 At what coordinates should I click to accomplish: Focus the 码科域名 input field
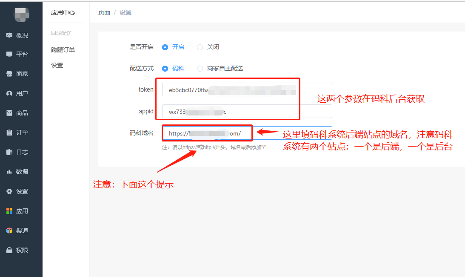tap(247, 133)
